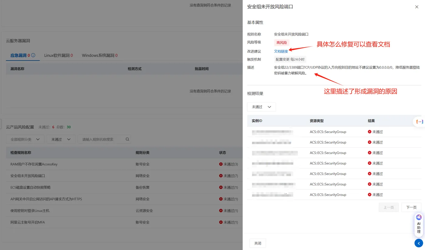Click the 使用密钥对登录Linux主机 rule name
Image resolution: width=425 pixels, height=250 pixels.
point(30,211)
